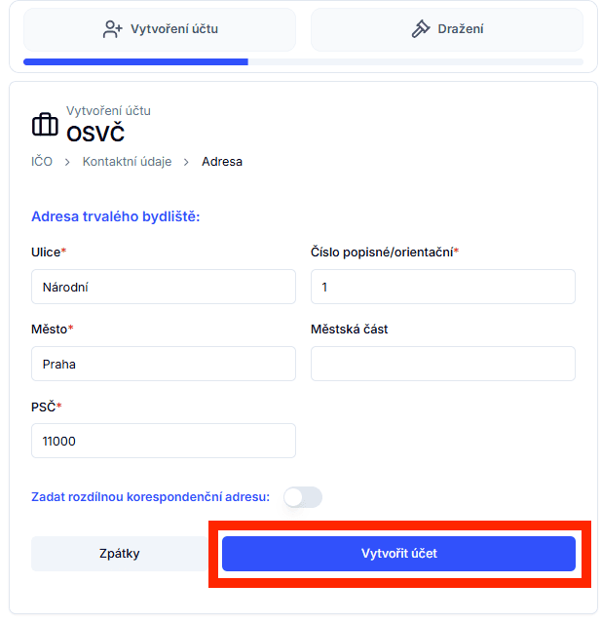Click the user-plus account creation icon

[113, 29]
